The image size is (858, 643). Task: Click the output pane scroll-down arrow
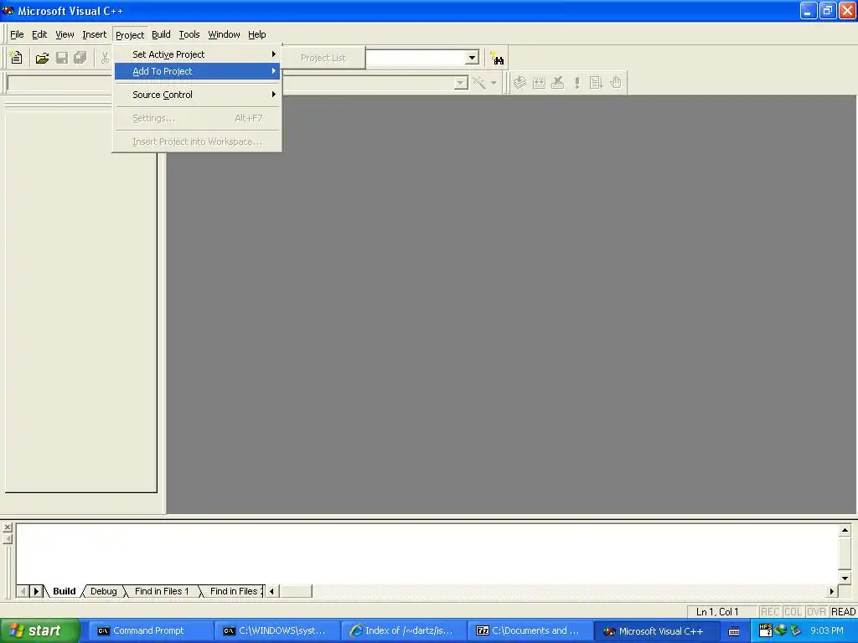coord(845,578)
